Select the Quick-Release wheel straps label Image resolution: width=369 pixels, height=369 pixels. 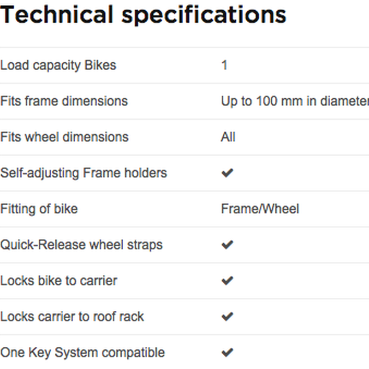click(x=82, y=245)
